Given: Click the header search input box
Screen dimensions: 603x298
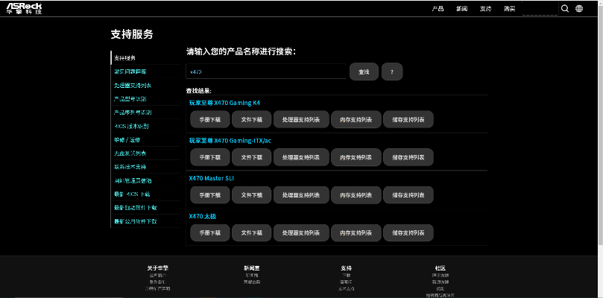Looking at the screenshot, I should (540, 10).
